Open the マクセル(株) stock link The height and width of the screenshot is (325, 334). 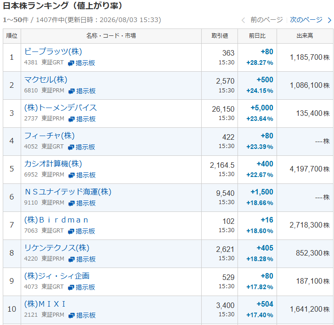click(x=45, y=80)
